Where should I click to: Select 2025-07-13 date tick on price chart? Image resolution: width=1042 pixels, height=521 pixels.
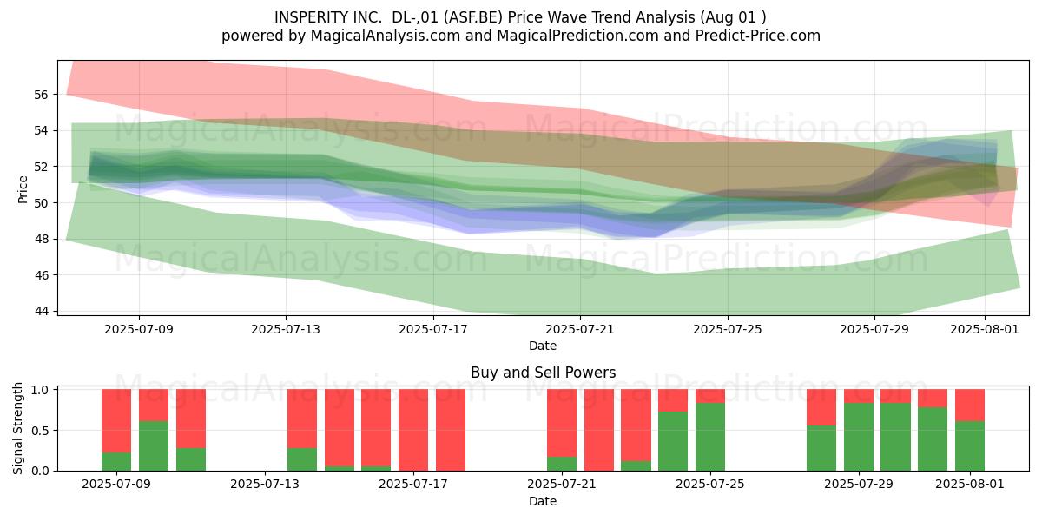tap(287, 329)
